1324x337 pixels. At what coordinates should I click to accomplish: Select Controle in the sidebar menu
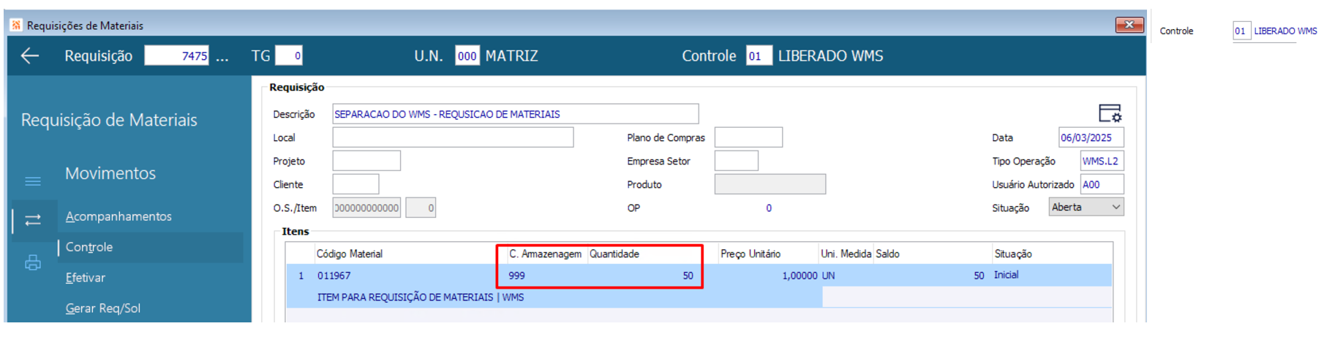pos(89,247)
